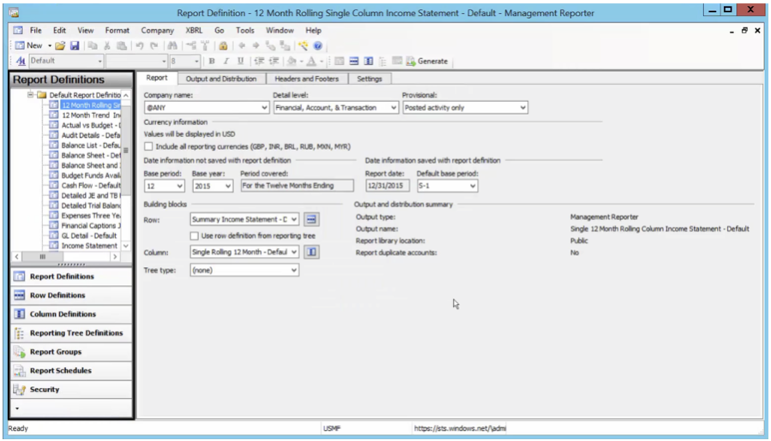Open the column definition toolbar icon

pyautogui.click(x=368, y=61)
